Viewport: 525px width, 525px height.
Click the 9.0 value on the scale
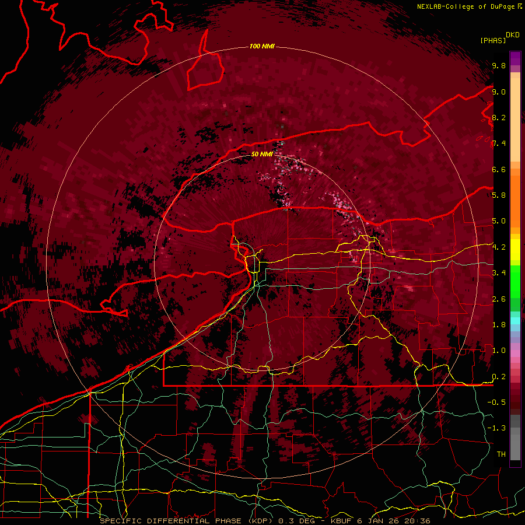coord(499,92)
